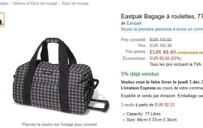This screenshot has width=203, height=128.
Task: Open the Eastpak brand link
Action: (134, 23)
